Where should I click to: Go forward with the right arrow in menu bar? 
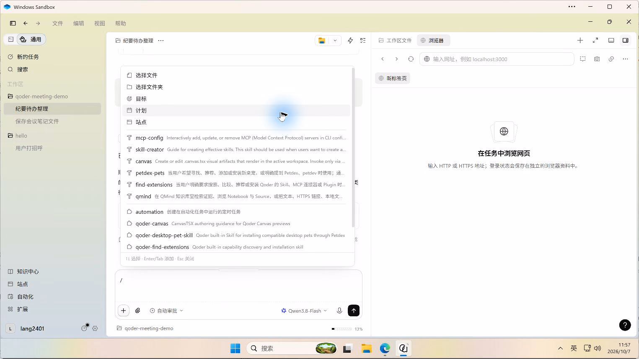coord(38,23)
